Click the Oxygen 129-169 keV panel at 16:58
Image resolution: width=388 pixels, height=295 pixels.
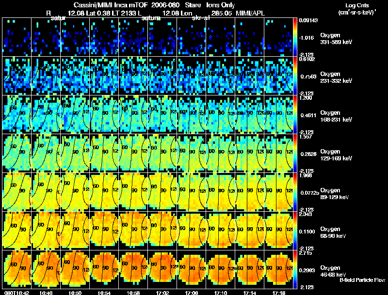pos(133,153)
